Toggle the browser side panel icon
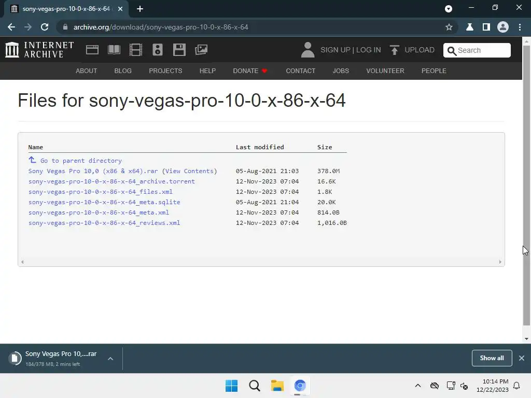The width and height of the screenshot is (531, 398). coord(486,27)
